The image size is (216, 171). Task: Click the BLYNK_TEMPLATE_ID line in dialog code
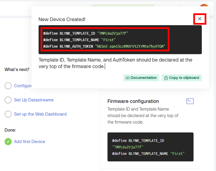[85, 33]
